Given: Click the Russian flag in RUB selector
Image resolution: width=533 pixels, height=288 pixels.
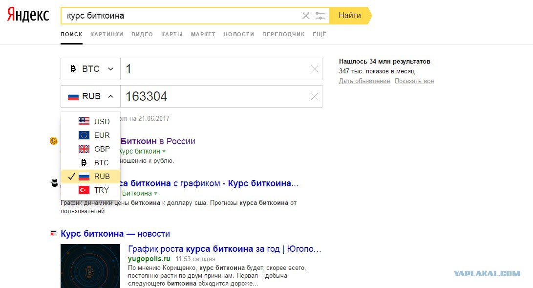Looking at the screenshot, I should pos(73,96).
